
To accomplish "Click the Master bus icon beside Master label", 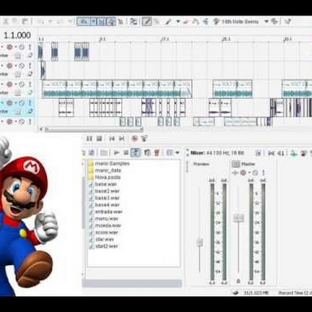I will pyautogui.click(x=236, y=164).
